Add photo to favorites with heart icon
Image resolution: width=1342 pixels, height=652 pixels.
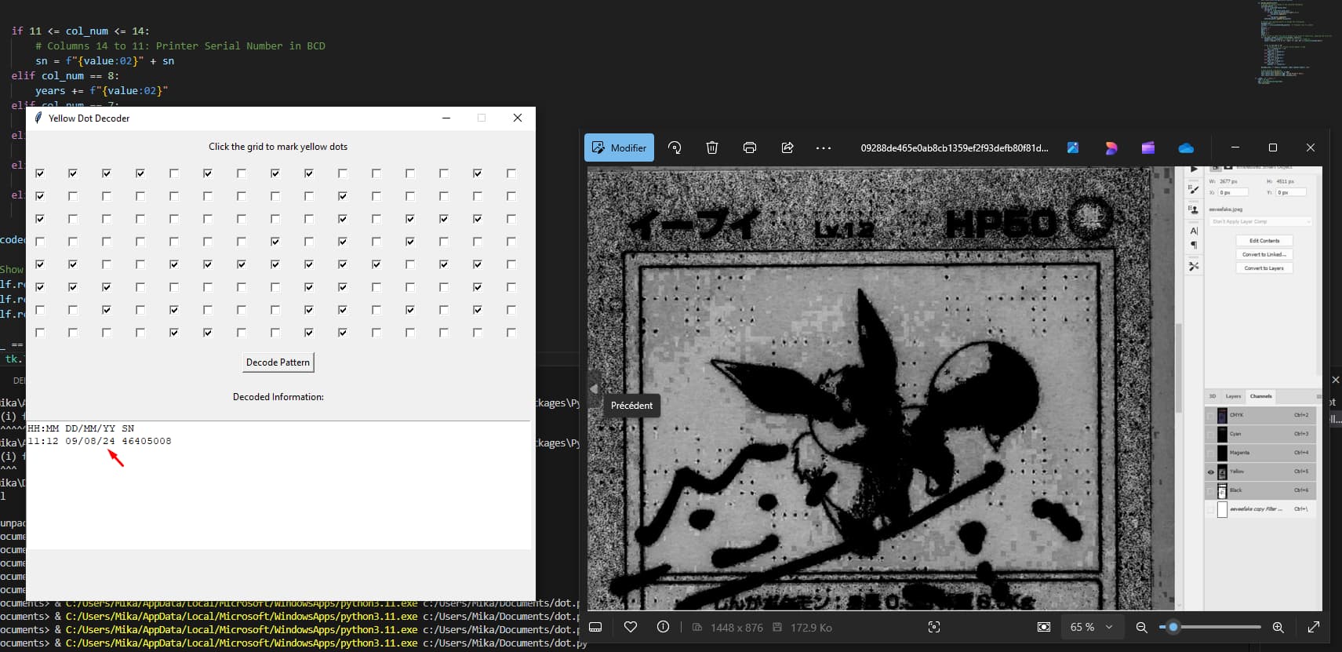(x=631, y=627)
